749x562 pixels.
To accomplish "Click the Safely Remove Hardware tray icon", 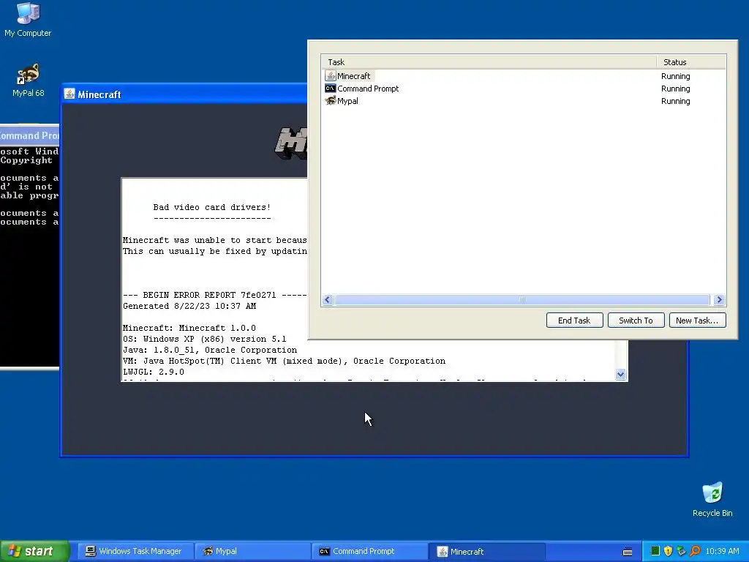I will [x=682, y=551].
